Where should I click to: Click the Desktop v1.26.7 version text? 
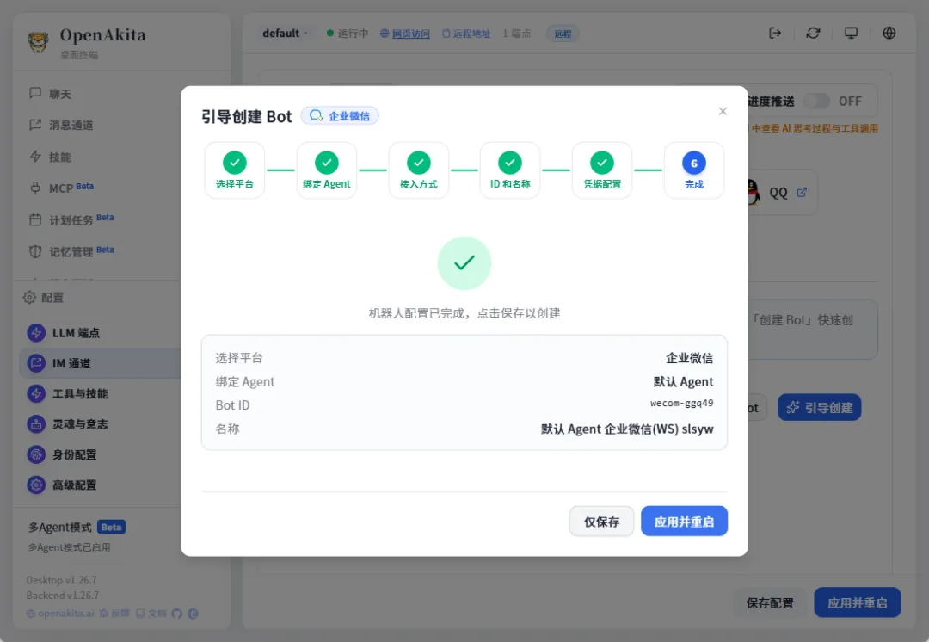coord(62,580)
